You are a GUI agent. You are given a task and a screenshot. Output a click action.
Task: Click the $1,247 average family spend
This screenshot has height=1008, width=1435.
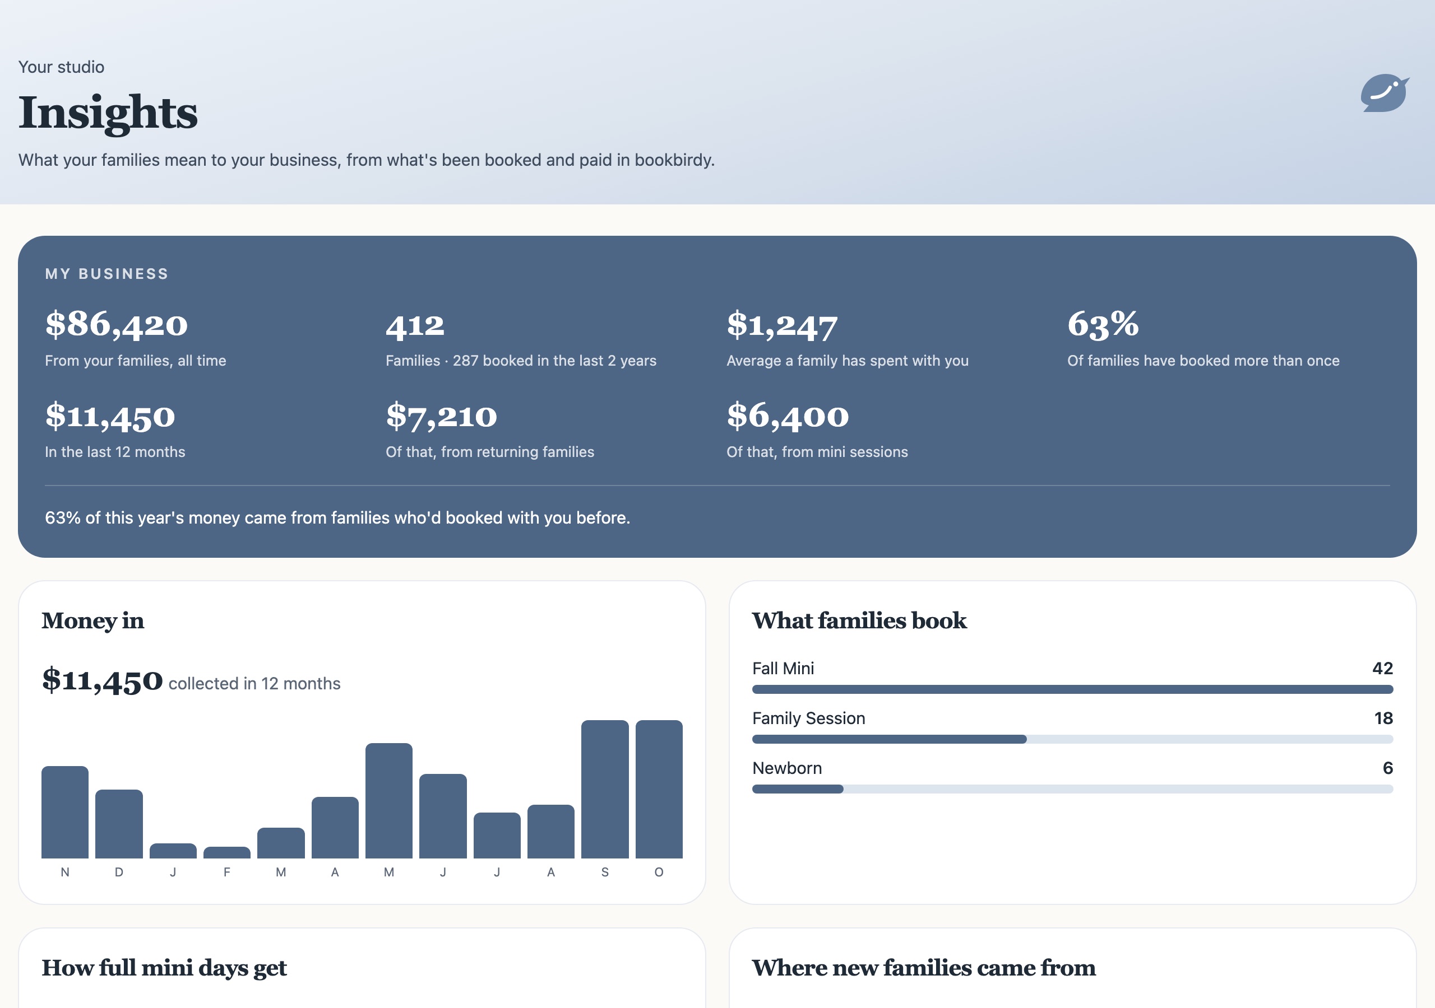click(781, 325)
